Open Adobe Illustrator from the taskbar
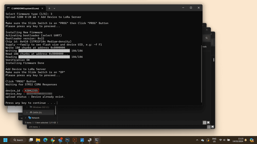 [75, 140]
